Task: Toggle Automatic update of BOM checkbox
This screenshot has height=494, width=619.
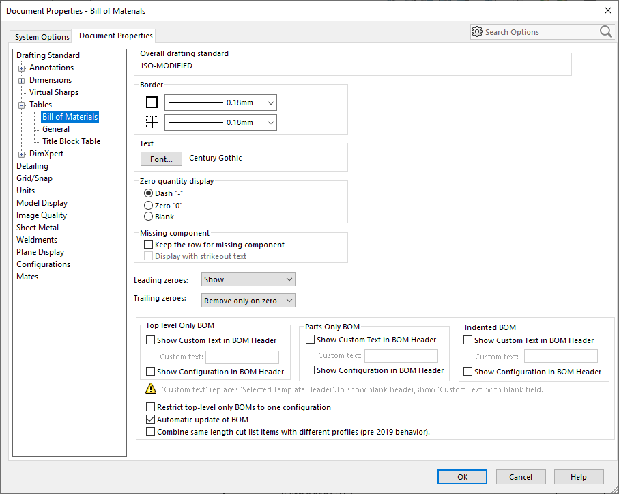Action: [x=151, y=420]
